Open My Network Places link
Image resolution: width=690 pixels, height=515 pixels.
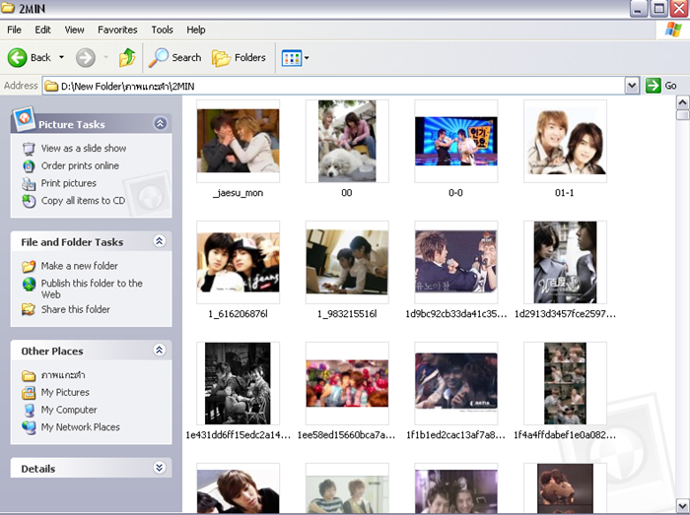[x=81, y=427]
